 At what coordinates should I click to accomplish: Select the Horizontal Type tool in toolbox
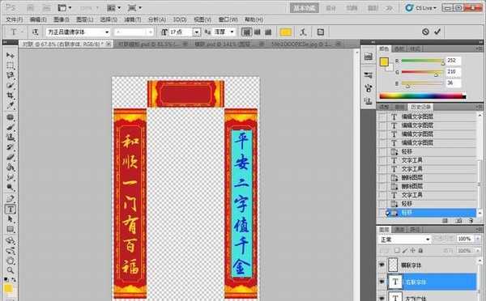click(11, 210)
